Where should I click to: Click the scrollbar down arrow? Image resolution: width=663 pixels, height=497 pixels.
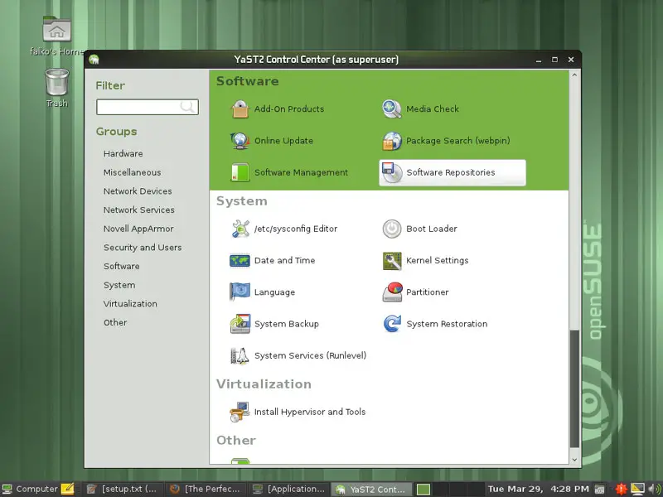[574, 460]
